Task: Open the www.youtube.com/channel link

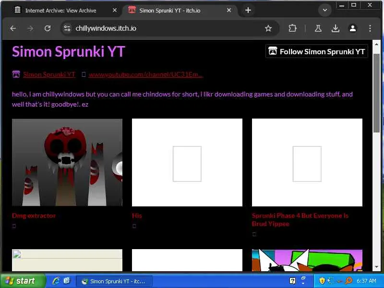Action: [146, 74]
